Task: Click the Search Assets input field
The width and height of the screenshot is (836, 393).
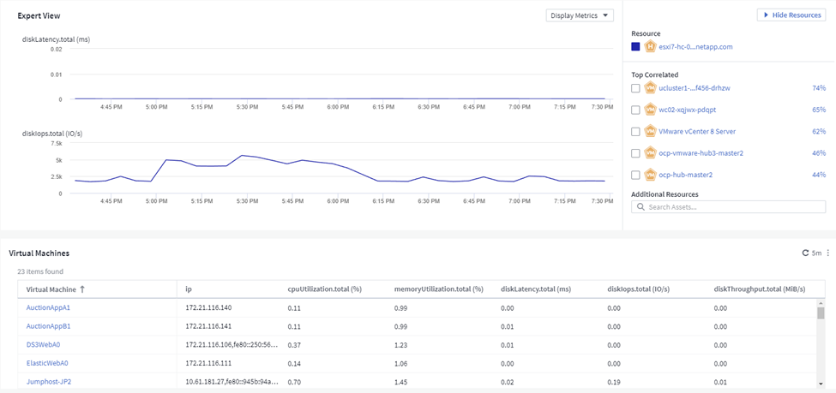Action: pyautogui.click(x=728, y=206)
